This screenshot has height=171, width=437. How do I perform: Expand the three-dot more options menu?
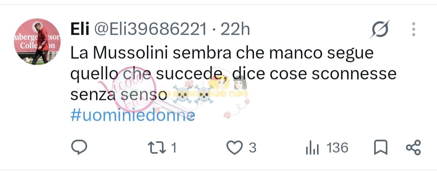pyautogui.click(x=413, y=29)
